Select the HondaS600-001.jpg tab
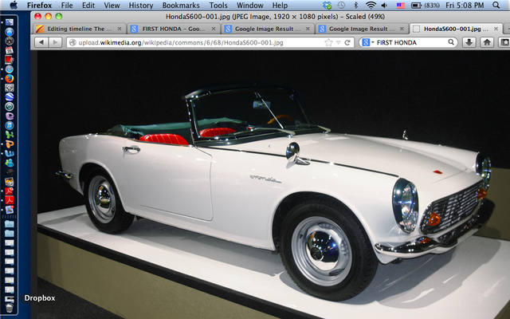510x319 pixels. click(x=456, y=29)
